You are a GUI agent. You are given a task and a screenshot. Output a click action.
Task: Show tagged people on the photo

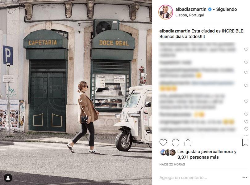coord(8,178)
